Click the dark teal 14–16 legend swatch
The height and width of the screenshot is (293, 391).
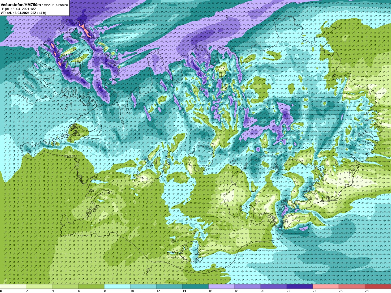point(195,287)
